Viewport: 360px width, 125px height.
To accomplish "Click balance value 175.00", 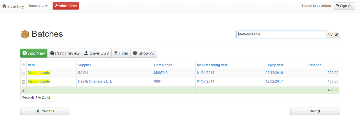I will pyautogui.click(x=333, y=81).
